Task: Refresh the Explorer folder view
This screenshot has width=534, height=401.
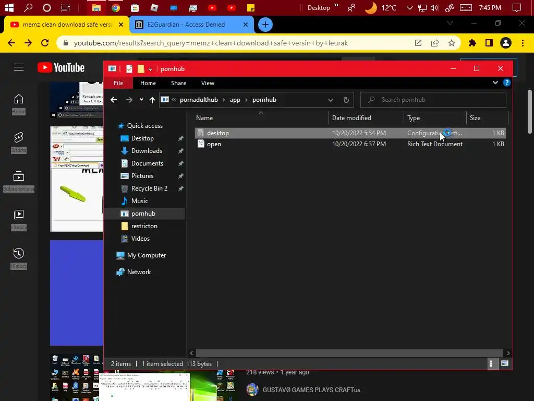Action: tap(346, 100)
